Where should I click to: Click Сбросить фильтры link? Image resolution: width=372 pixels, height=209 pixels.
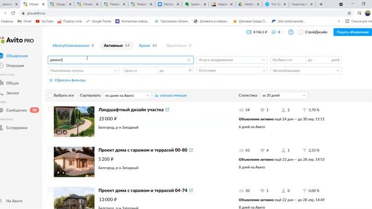coord(67,80)
